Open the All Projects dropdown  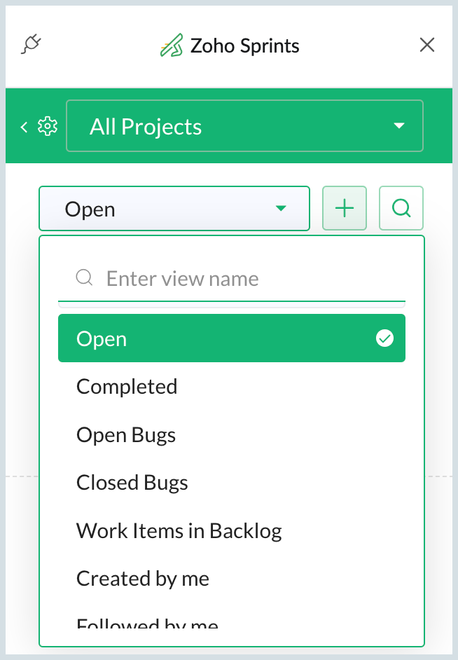tap(244, 126)
